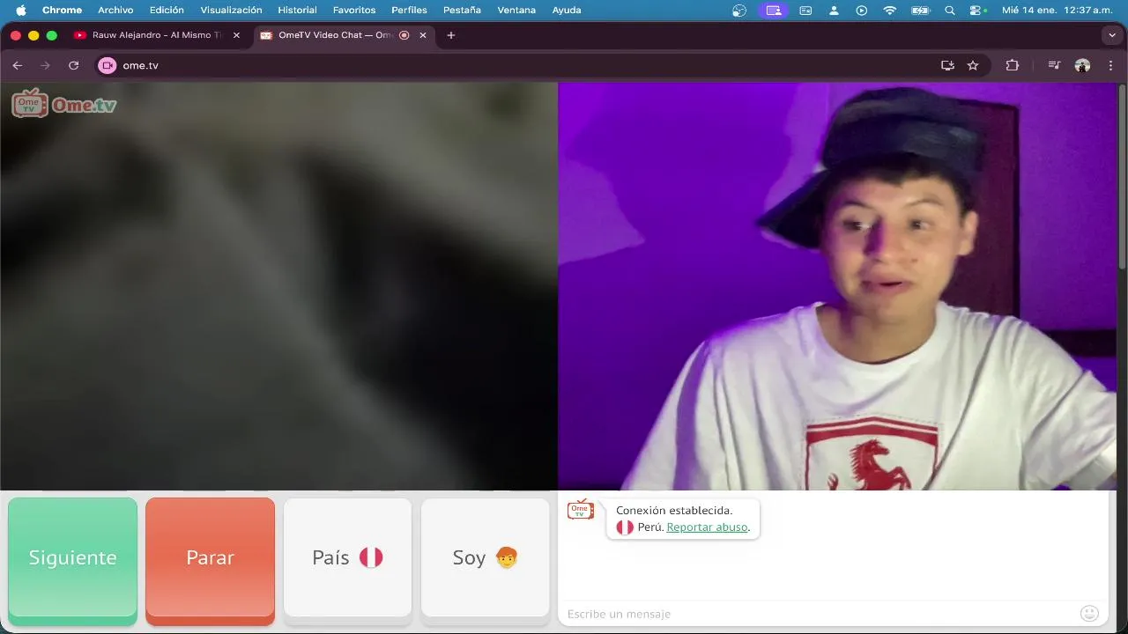Viewport: 1128px width, 634px height.
Task: Open the Apple menu
Action: tap(21, 11)
